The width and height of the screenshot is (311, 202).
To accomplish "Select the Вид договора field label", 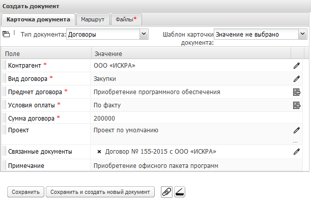I will click(x=28, y=79).
